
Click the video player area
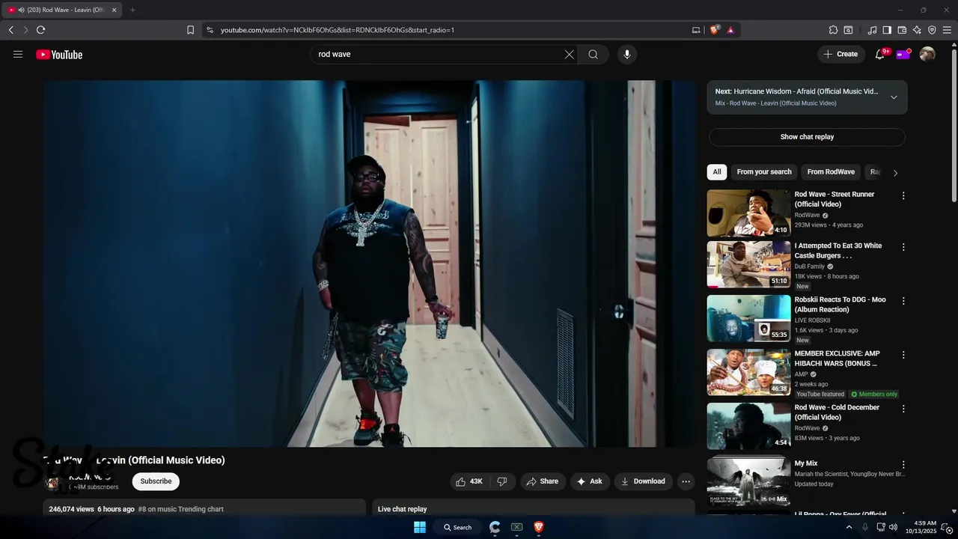point(369,264)
